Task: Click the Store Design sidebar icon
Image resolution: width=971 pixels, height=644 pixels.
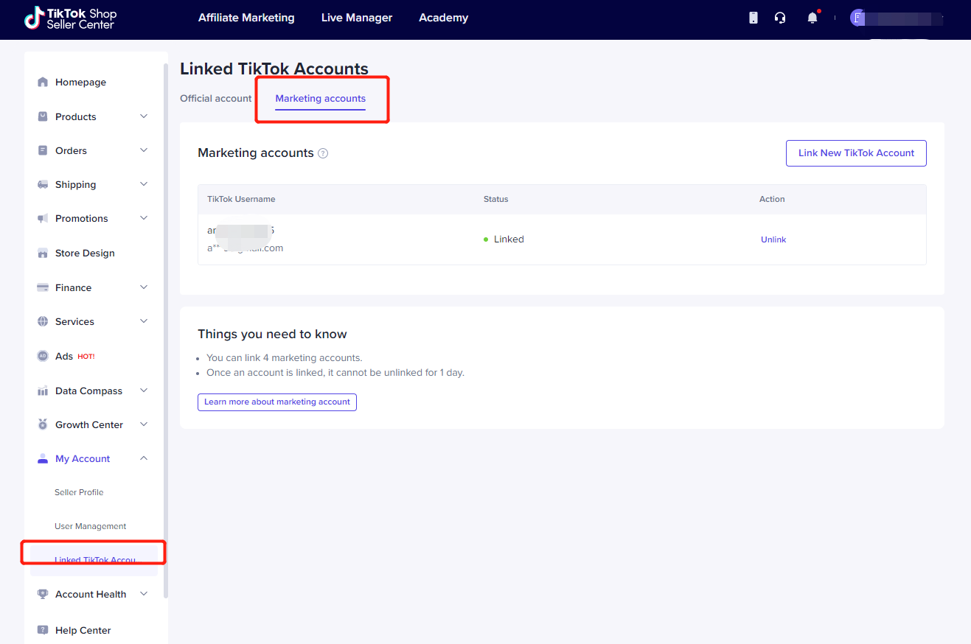Action: [43, 253]
